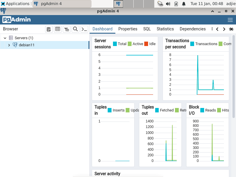This screenshot has height=177, width=236.
Task: Select the Servers (1) tree label
Action: coord(24,38)
